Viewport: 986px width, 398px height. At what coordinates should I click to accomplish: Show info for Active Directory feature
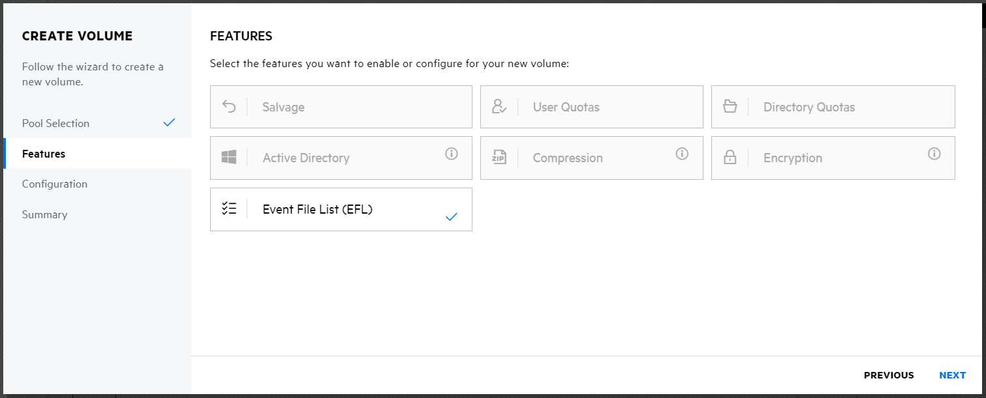452,154
